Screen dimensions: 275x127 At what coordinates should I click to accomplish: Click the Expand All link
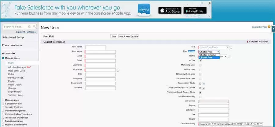[20, 32]
